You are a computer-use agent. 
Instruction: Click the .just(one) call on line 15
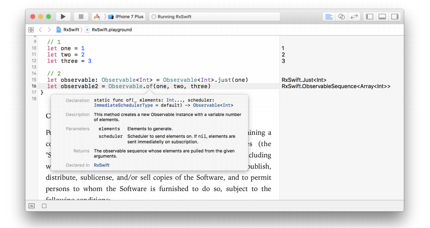click(x=231, y=80)
